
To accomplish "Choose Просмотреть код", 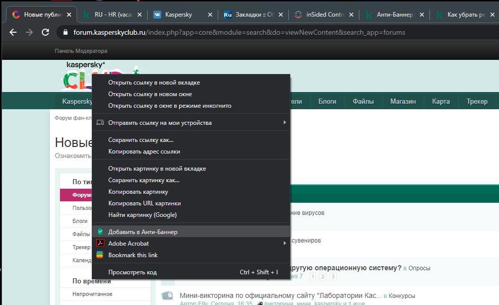I will [191, 272].
